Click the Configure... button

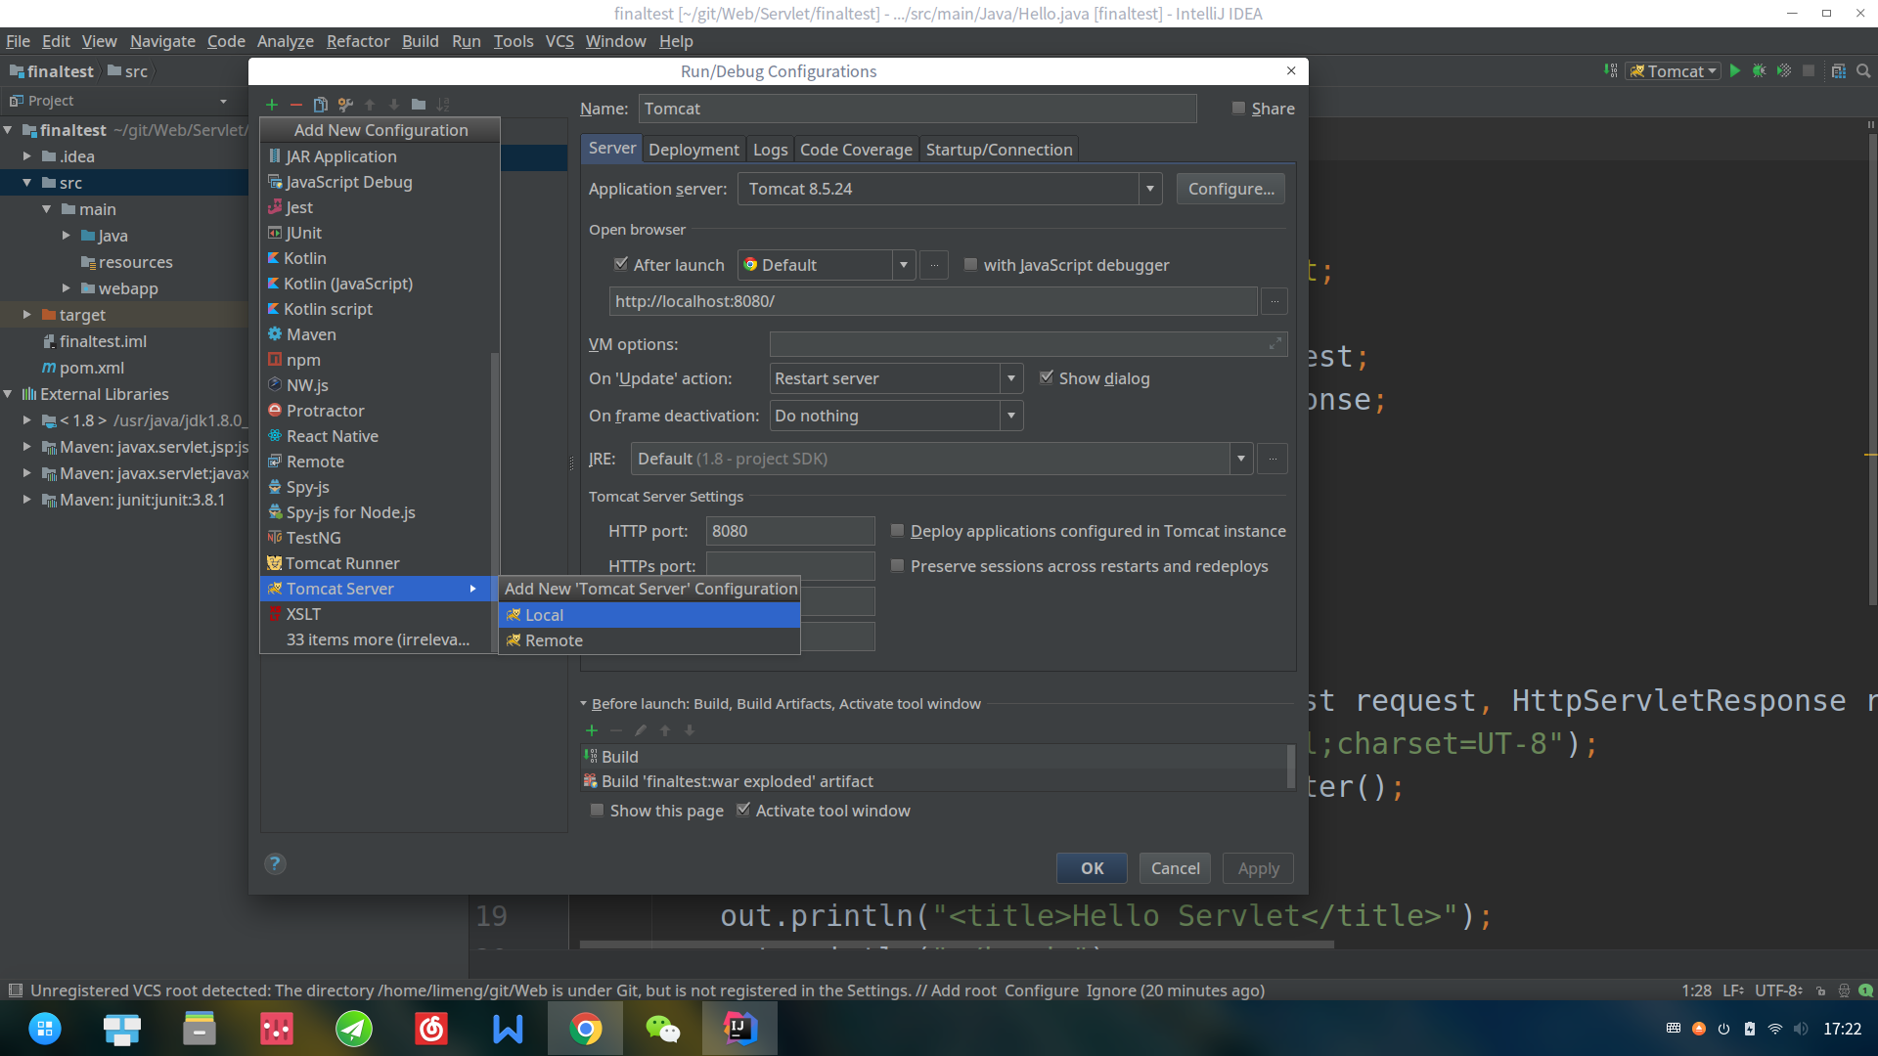[x=1230, y=189]
